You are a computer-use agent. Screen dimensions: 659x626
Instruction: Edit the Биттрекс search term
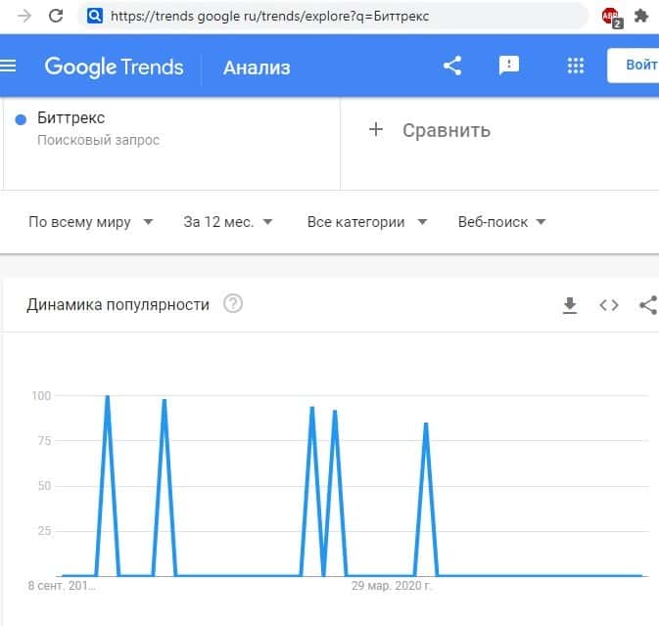coord(71,118)
